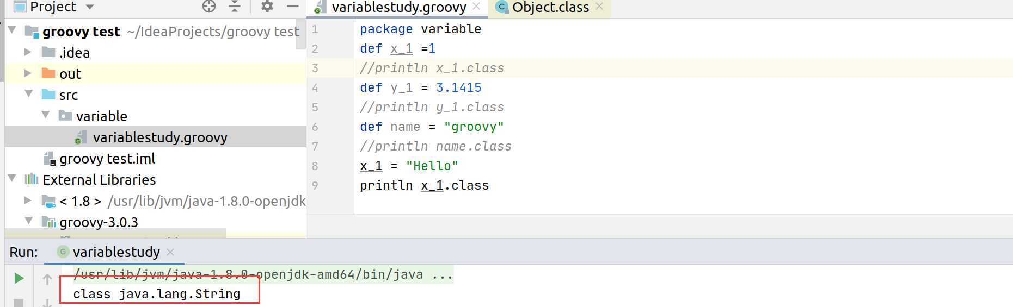The width and height of the screenshot is (1013, 307).
Task: Click the stop square in Run panel
Action: [19, 302]
